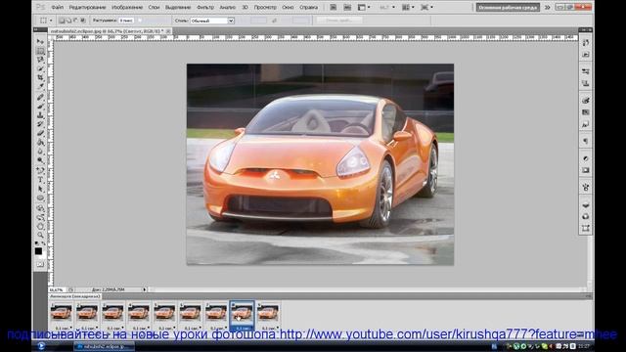Select the Rectangular Marquee tool
Image resolution: width=626 pixels, height=352 pixels.
click(x=40, y=51)
